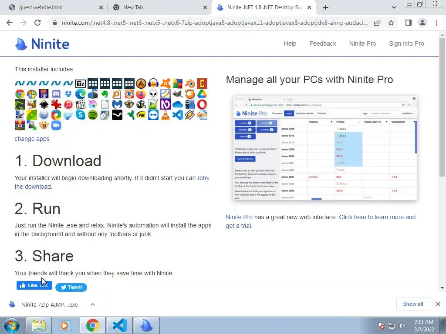Open the Help page in the Ninite header
Viewport: 446px width, 334px height.
pos(290,43)
